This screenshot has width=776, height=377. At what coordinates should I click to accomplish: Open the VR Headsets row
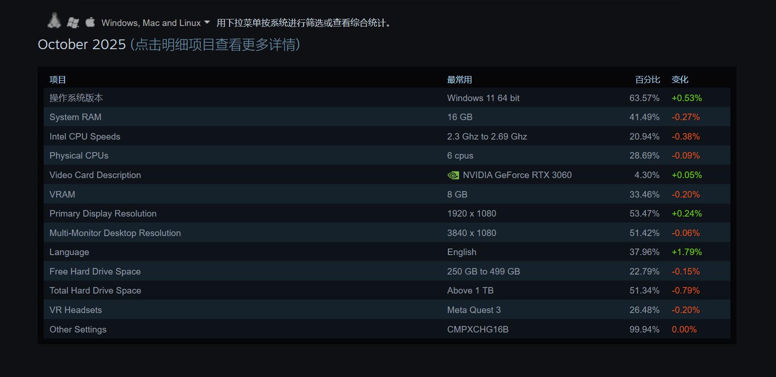click(76, 310)
